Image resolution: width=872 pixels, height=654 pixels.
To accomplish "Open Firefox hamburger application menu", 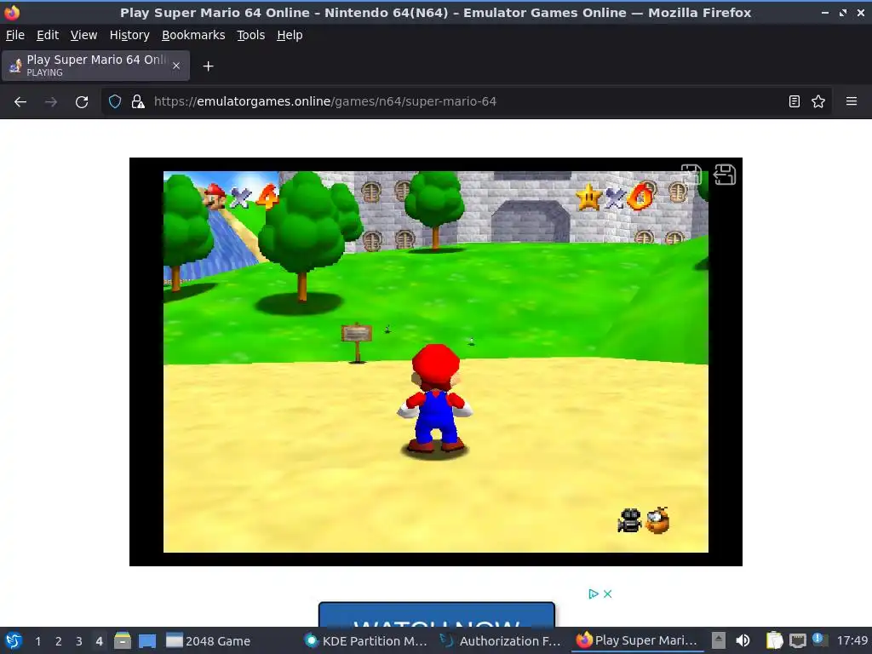I will (x=852, y=101).
